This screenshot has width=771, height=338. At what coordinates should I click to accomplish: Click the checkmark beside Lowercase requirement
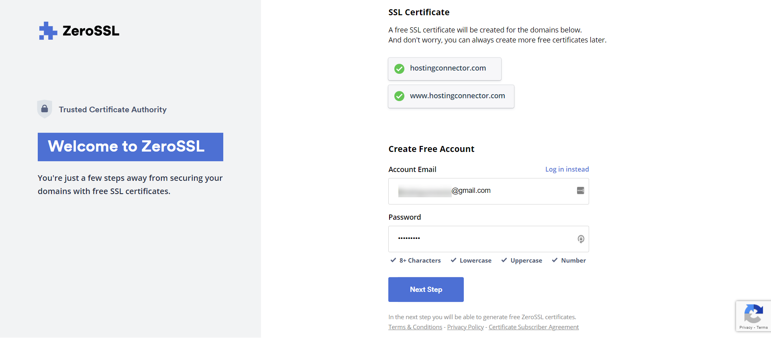click(x=453, y=260)
